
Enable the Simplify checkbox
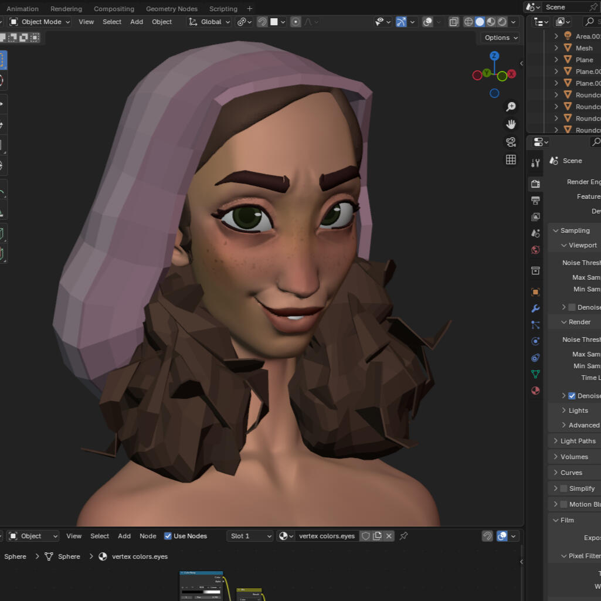click(x=563, y=488)
